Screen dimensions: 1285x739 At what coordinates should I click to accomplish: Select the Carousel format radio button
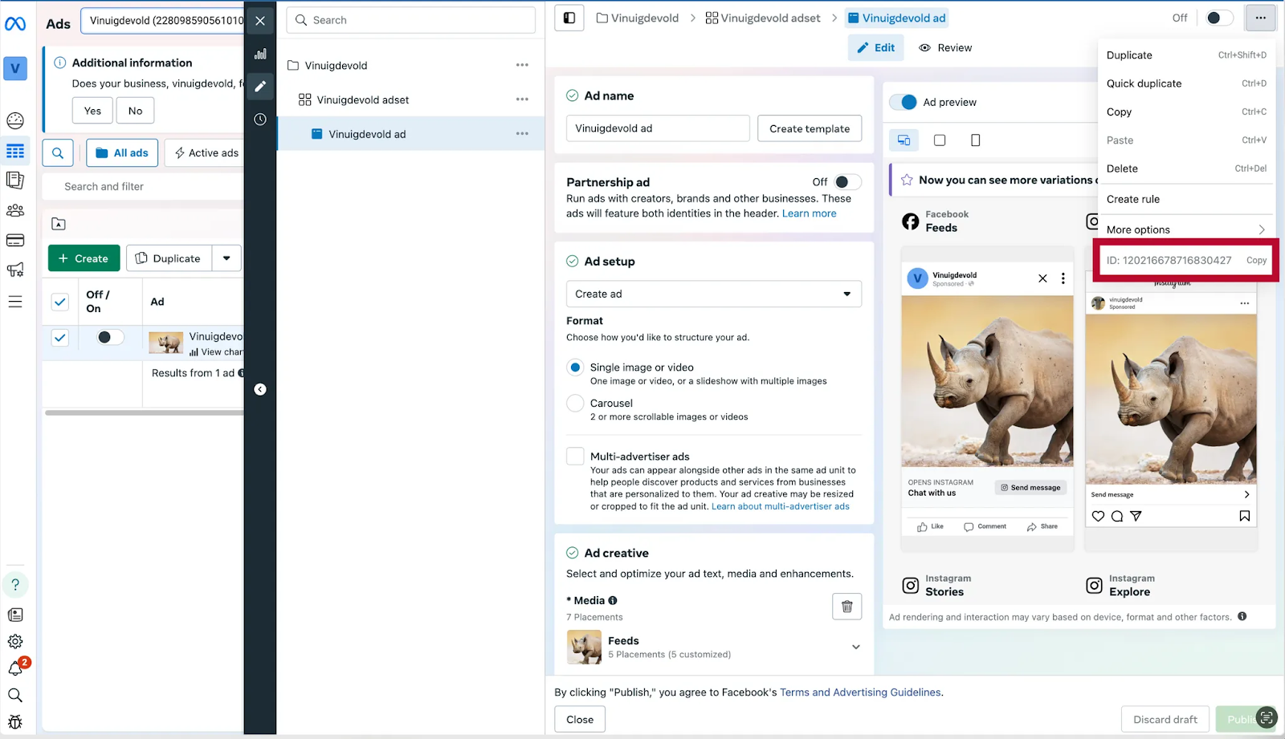[x=575, y=404]
